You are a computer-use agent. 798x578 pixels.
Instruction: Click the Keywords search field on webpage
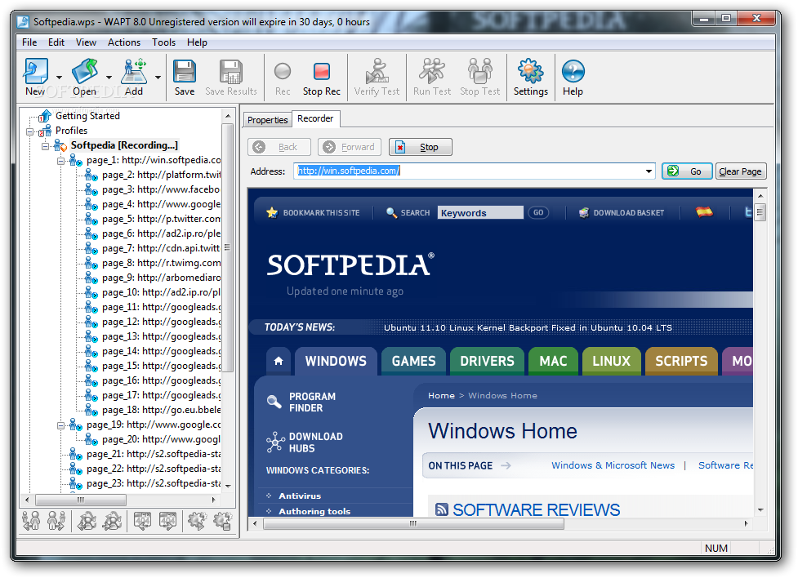(x=480, y=213)
